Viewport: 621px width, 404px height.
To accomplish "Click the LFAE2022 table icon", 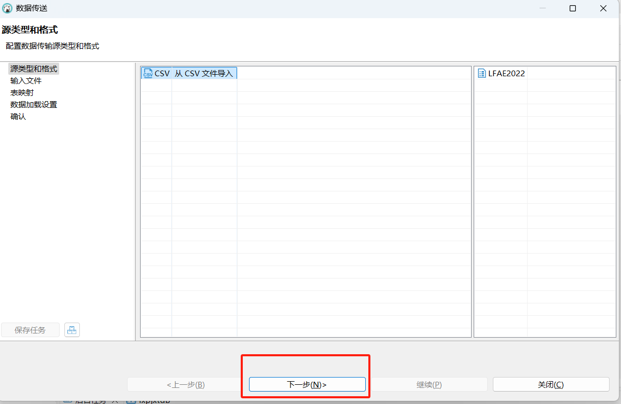I will [481, 73].
